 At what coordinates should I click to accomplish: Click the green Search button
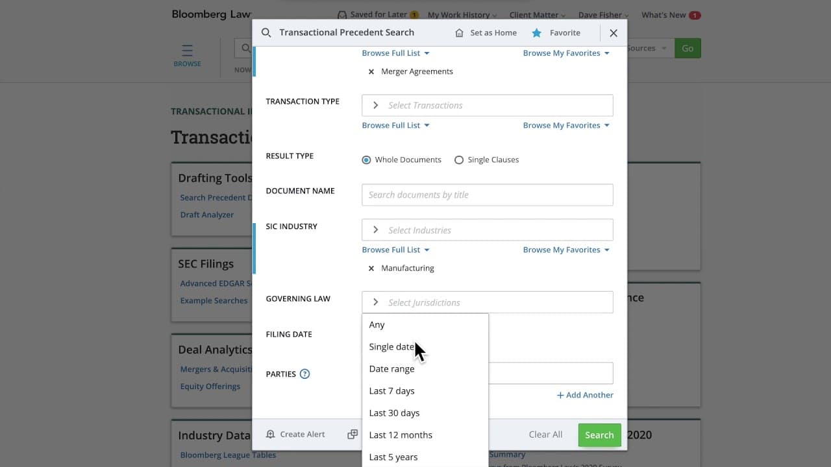(599, 435)
